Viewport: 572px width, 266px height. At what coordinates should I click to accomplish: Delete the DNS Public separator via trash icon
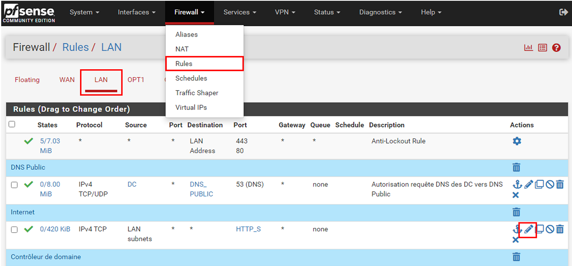(x=517, y=167)
